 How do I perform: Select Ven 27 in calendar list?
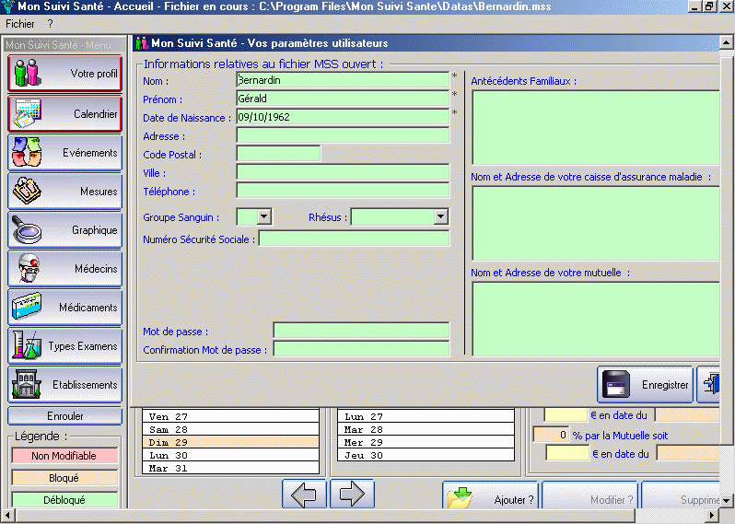(x=230, y=416)
